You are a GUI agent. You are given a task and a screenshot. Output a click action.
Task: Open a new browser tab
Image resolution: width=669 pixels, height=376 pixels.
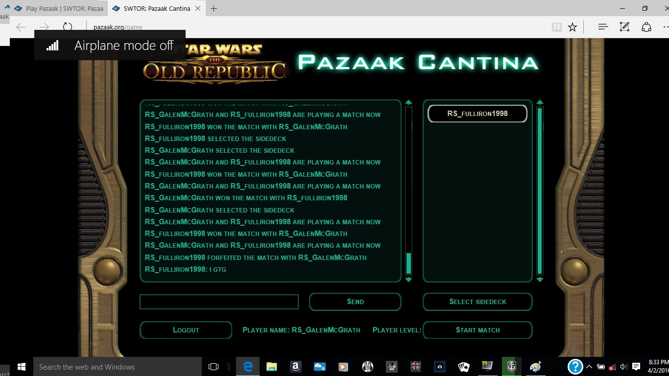pyautogui.click(x=214, y=8)
